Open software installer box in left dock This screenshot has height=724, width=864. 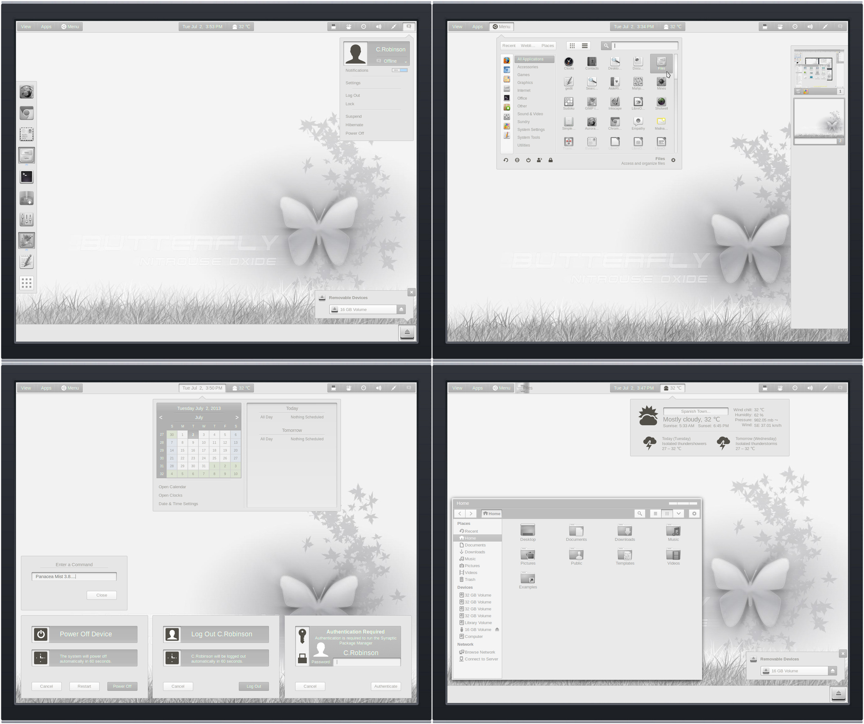coord(27,198)
